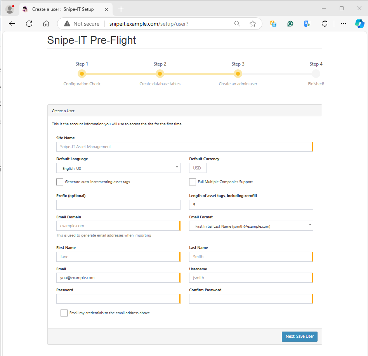
Task: Focus the Email Domain field
Action: [118, 226]
